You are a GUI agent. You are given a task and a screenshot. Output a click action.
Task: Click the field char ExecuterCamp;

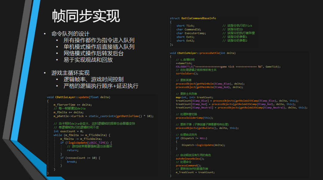(191, 33)
